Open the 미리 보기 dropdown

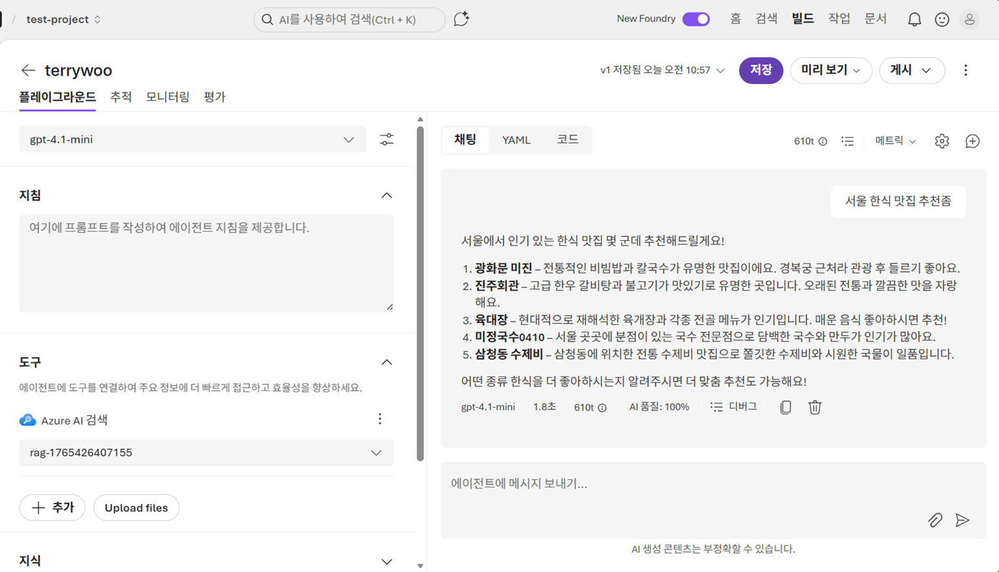click(x=831, y=70)
